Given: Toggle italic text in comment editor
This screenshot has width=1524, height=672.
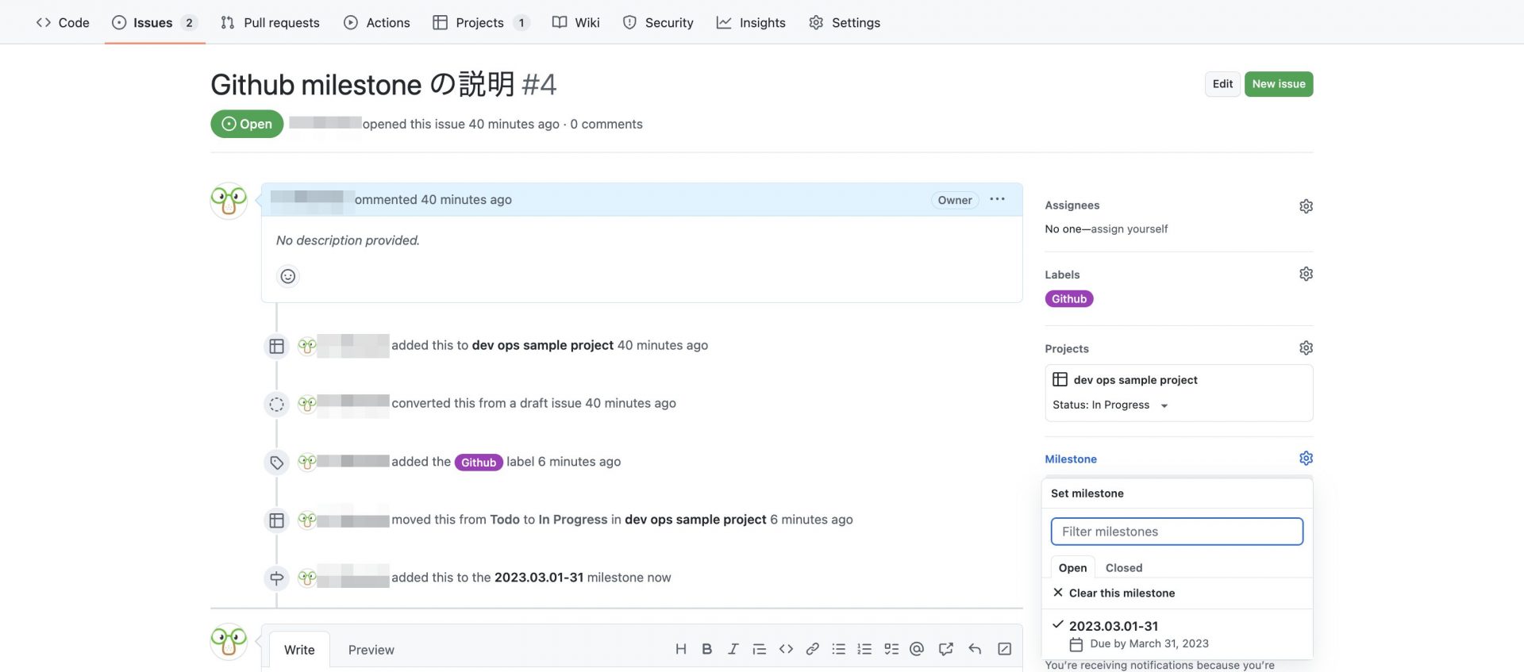Looking at the screenshot, I should click(733, 649).
